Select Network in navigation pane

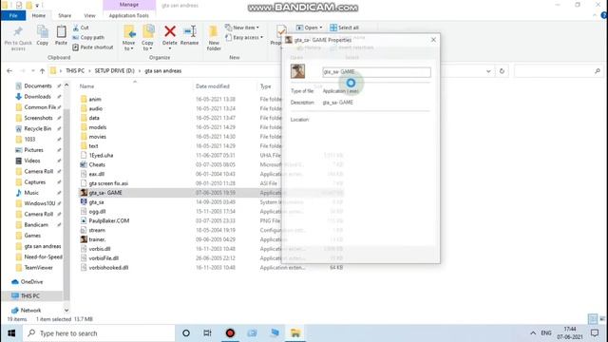[x=30, y=311]
